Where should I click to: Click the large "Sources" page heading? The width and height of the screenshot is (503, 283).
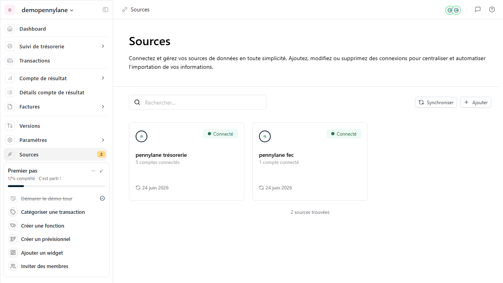[150, 41]
